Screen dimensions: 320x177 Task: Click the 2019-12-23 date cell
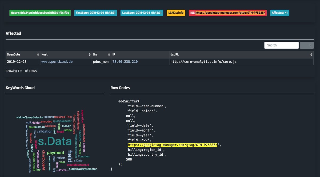click(23, 62)
